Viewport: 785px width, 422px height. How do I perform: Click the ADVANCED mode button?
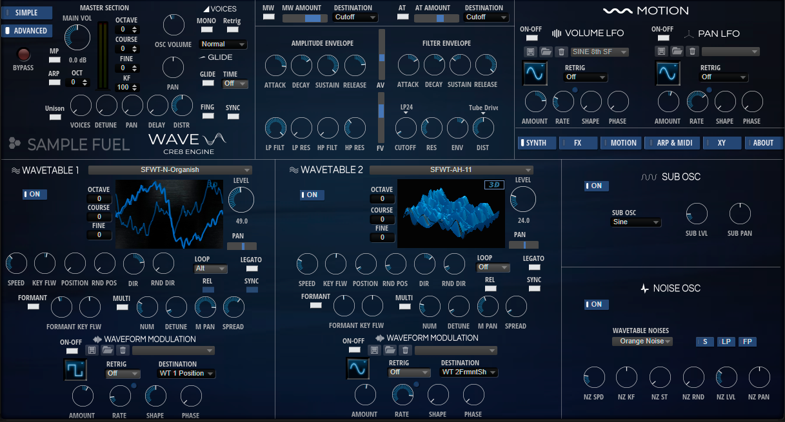26,30
